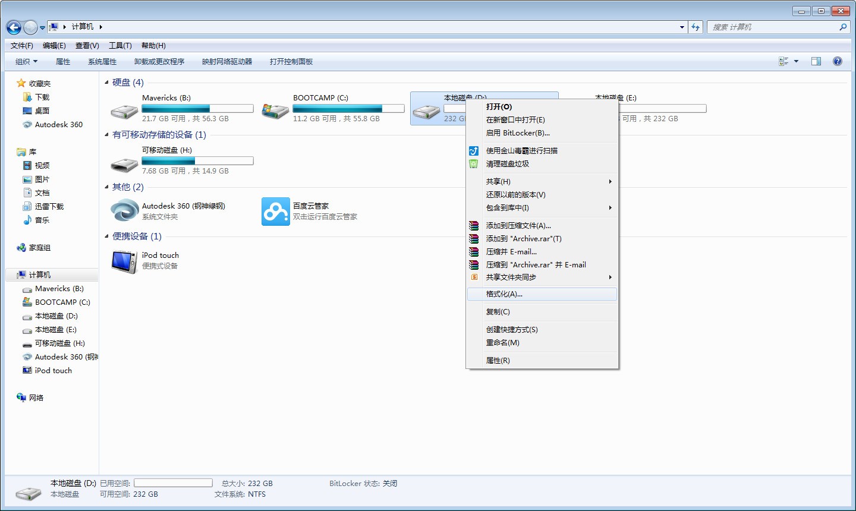Select 家庭组 in the navigation pane
Image resolution: width=856 pixels, height=511 pixels.
(39, 248)
